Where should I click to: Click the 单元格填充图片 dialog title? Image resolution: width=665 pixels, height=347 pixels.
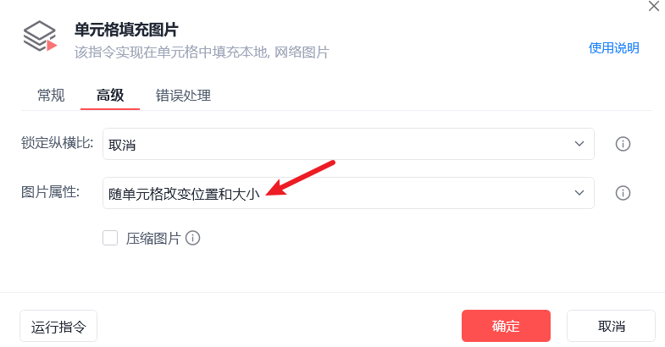tap(132, 30)
